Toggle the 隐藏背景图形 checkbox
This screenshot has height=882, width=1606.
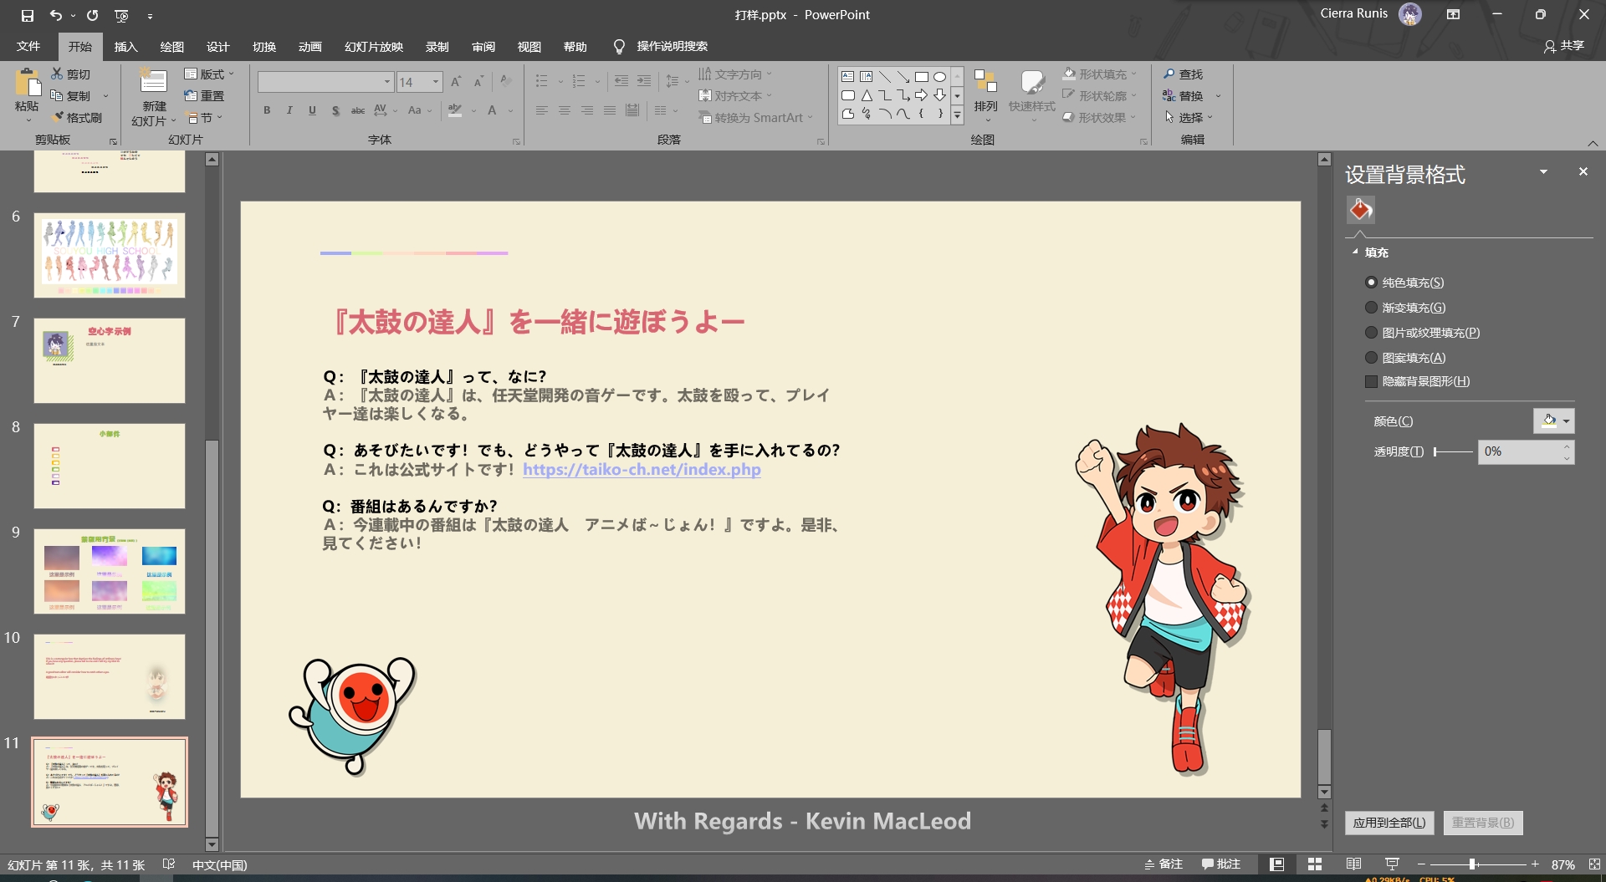[x=1371, y=381]
